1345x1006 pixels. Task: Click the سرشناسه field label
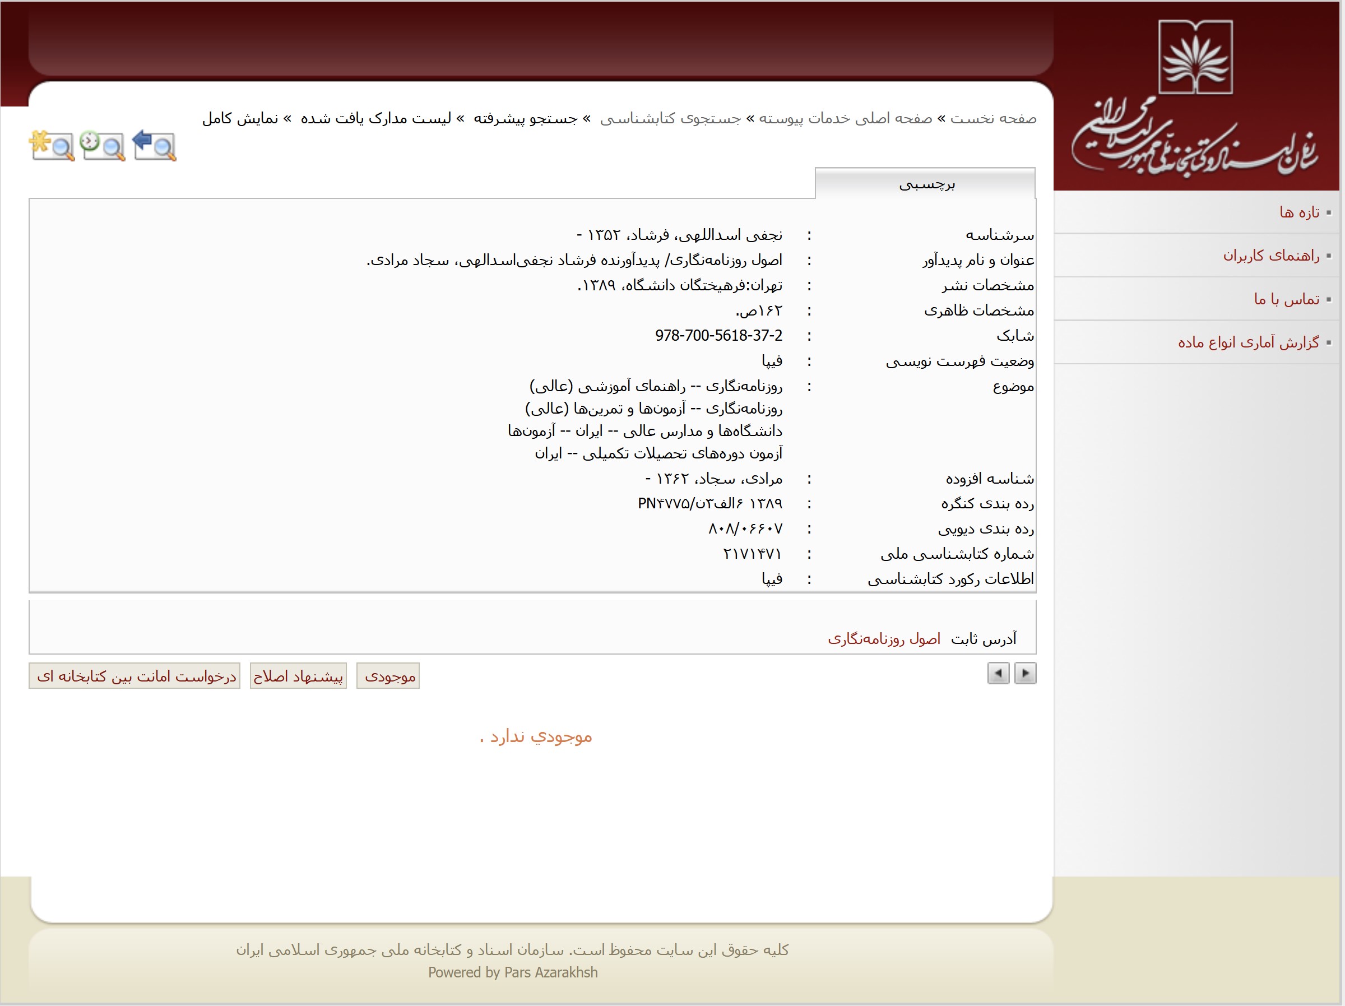coord(1000,235)
